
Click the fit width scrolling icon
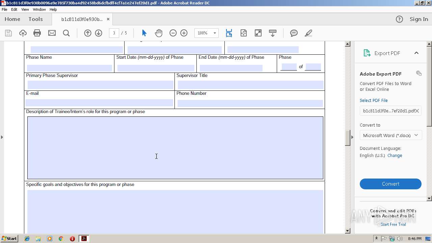pyautogui.click(x=229, y=33)
